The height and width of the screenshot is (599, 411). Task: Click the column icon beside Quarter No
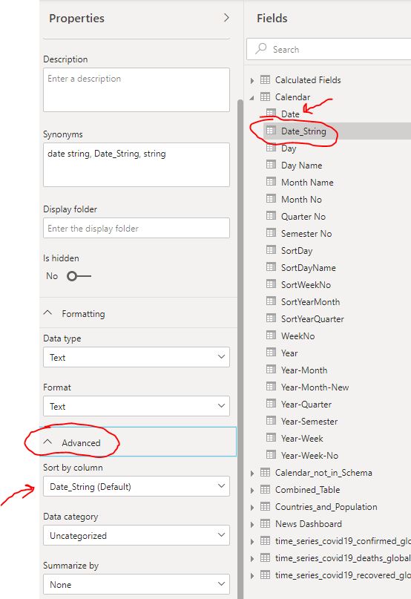coord(271,216)
